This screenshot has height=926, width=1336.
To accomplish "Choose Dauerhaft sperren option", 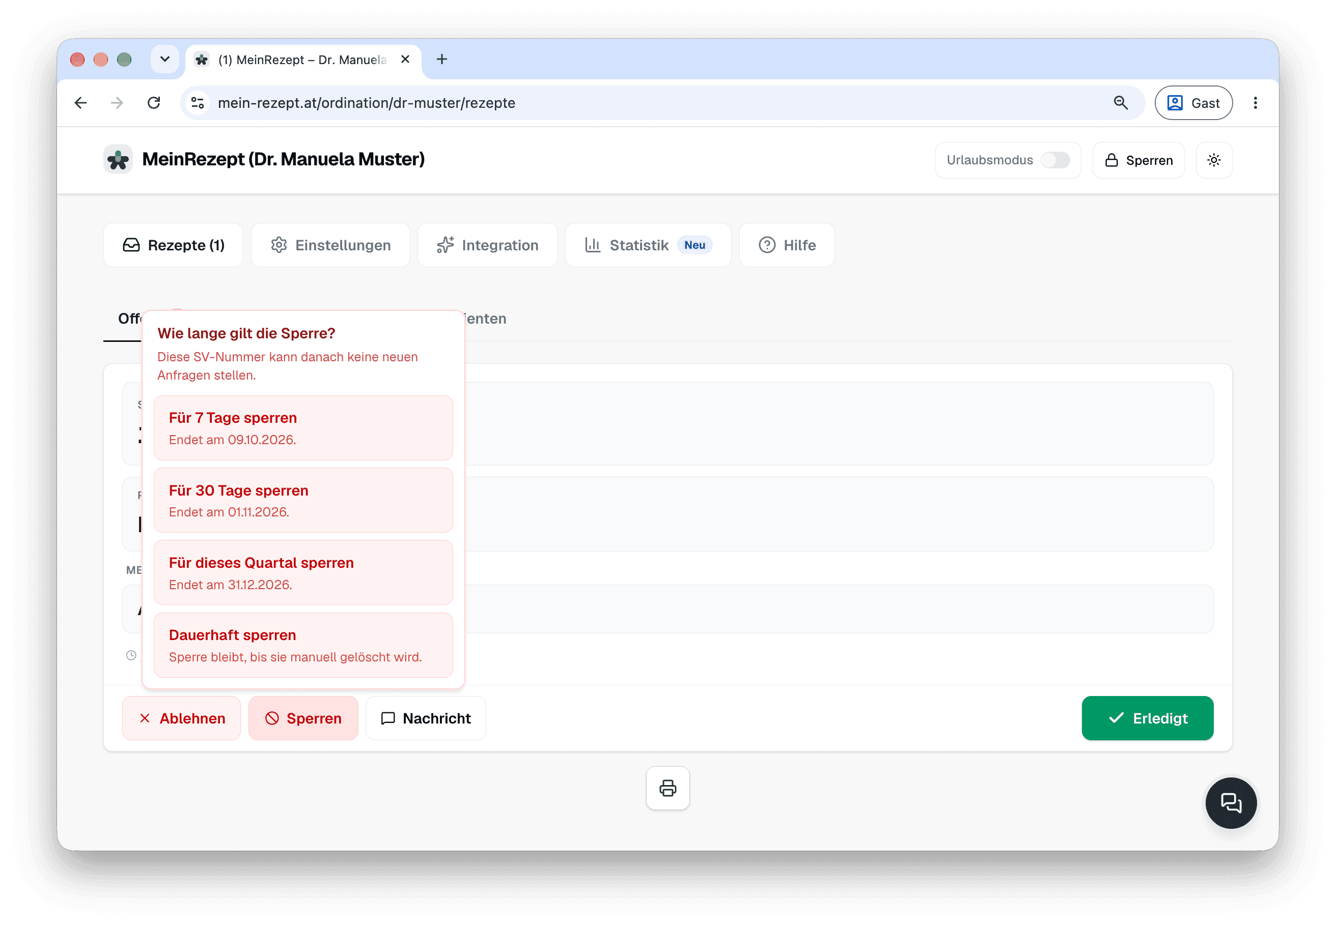I will pyautogui.click(x=303, y=645).
